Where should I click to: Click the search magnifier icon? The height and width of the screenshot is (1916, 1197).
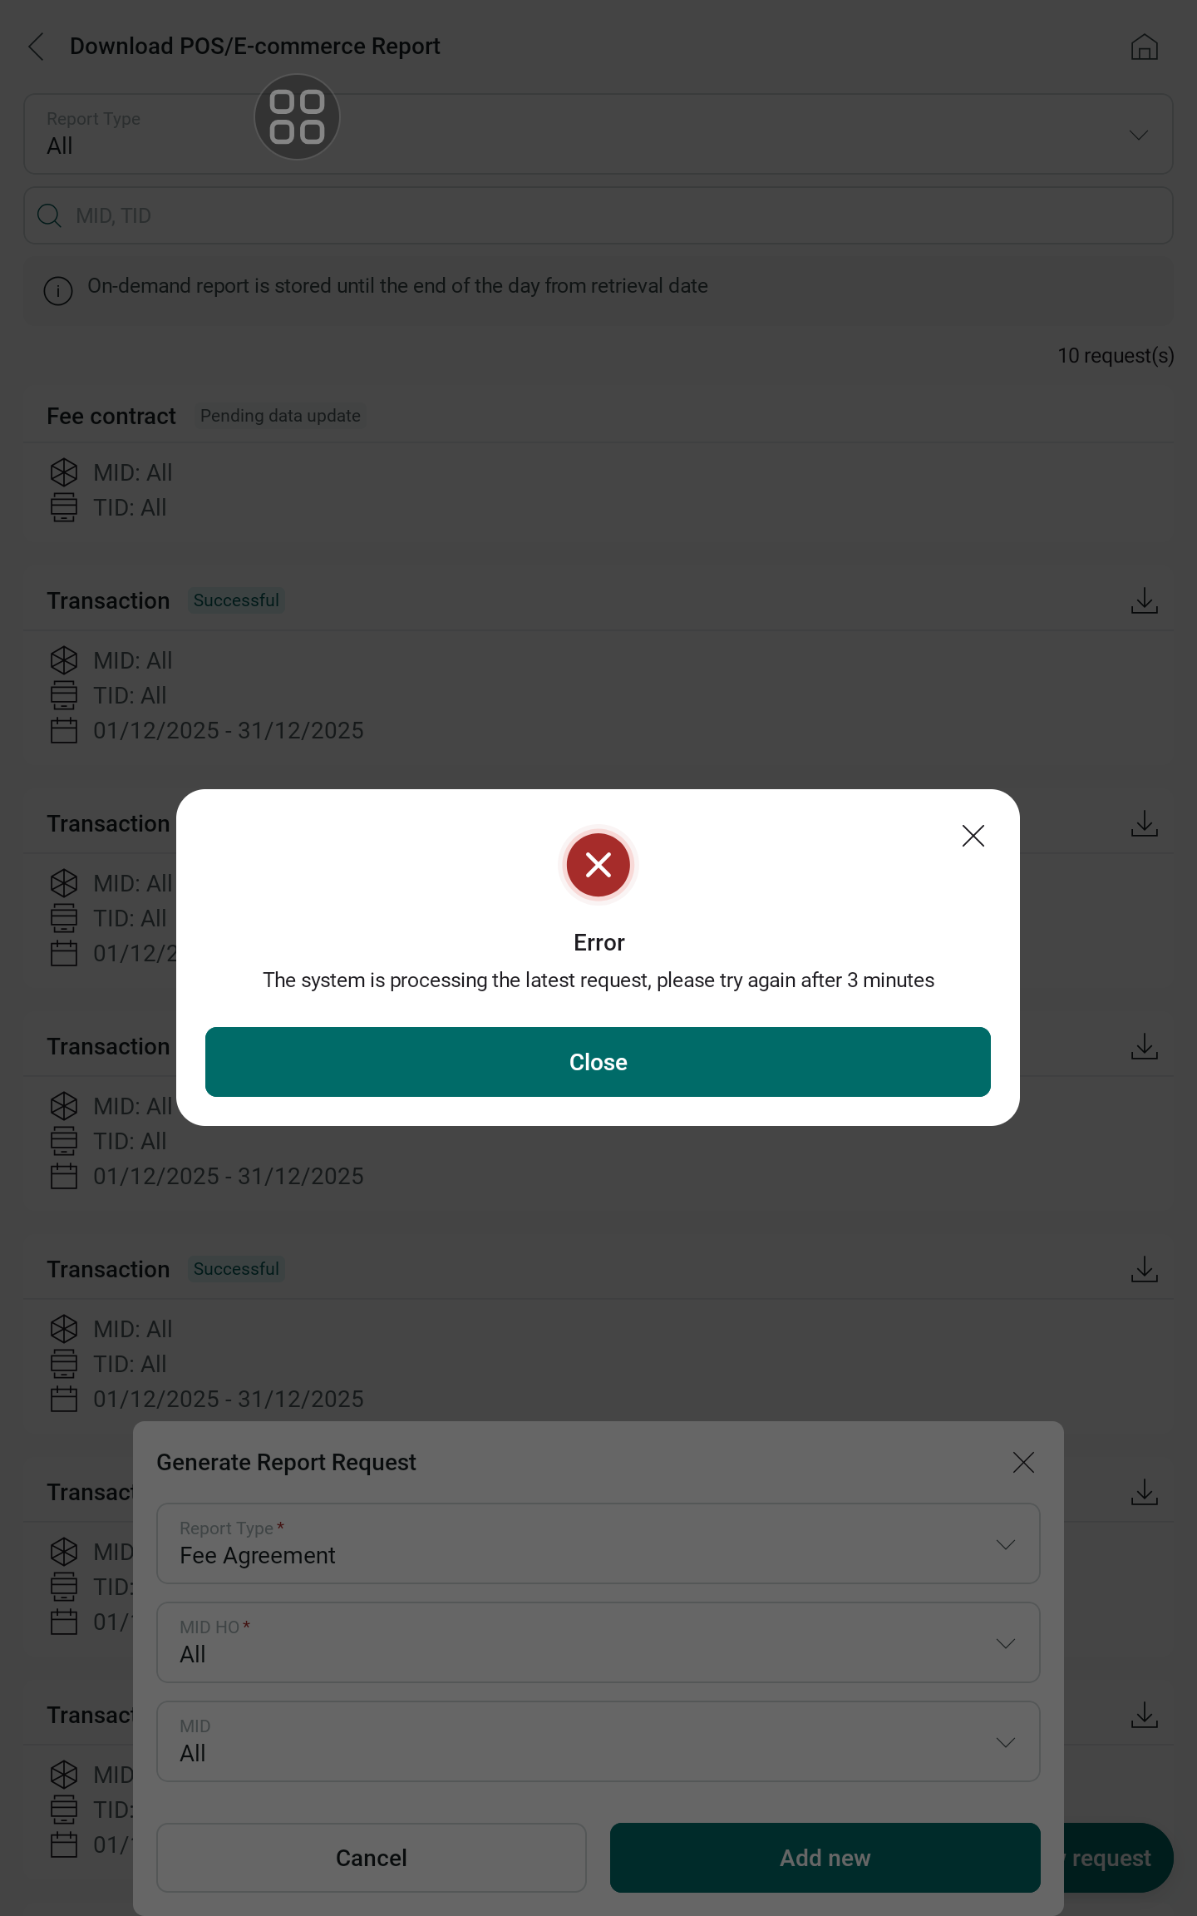point(50,216)
